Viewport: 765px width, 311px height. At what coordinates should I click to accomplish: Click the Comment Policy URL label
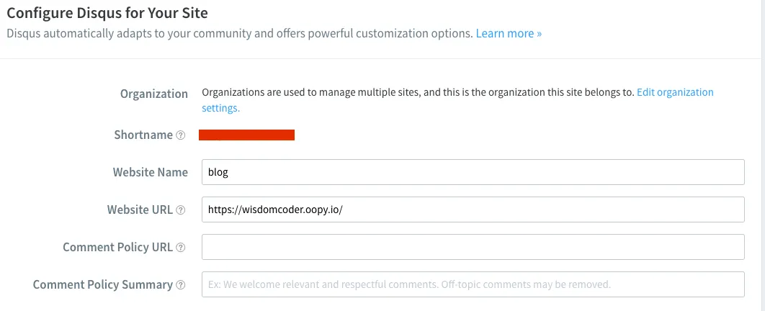coord(117,248)
